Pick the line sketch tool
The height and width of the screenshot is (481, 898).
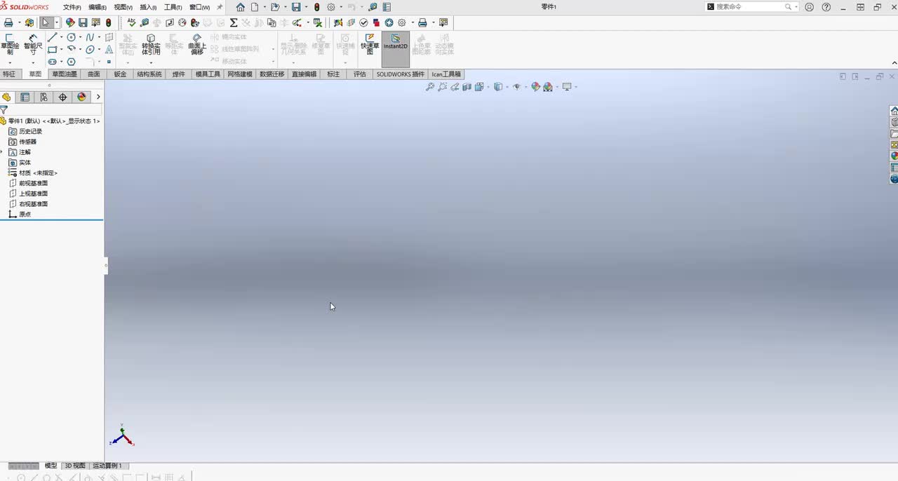click(x=53, y=37)
